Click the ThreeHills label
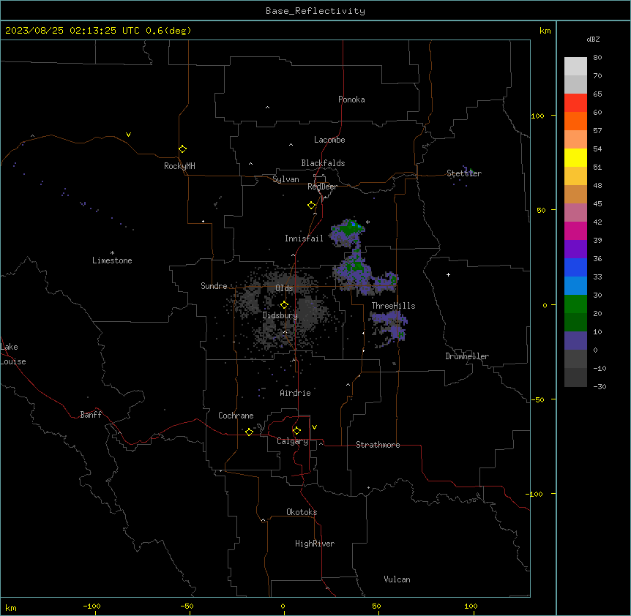This screenshot has width=631, height=616. click(x=393, y=306)
